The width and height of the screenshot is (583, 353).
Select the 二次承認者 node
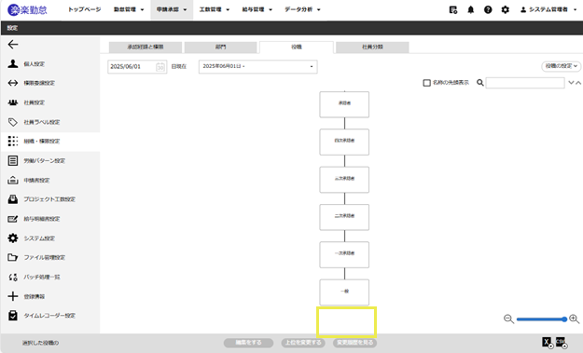pyautogui.click(x=344, y=217)
